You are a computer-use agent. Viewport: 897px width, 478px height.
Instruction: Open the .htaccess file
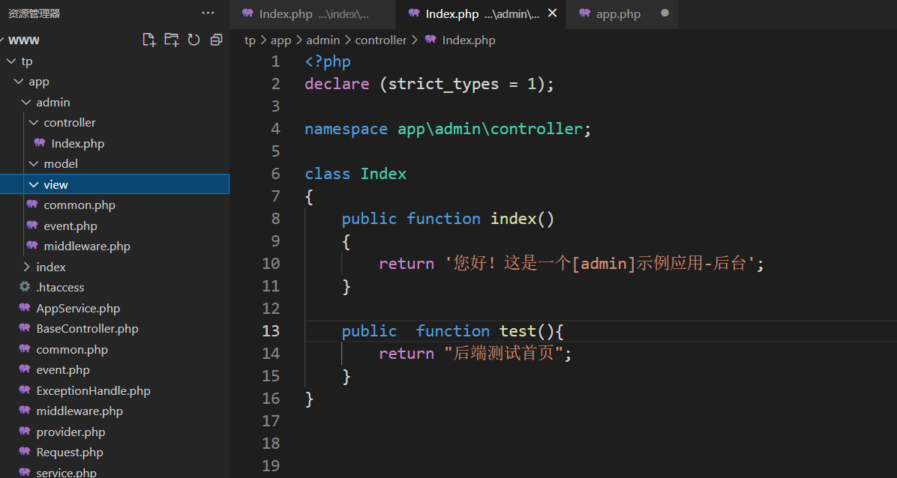point(60,287)
